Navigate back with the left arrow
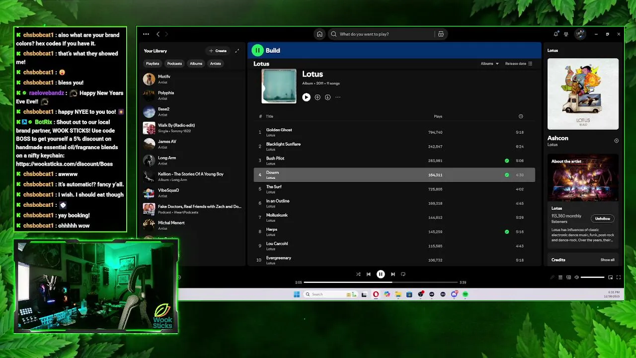 pyautogui.click(x=158, y=34)
